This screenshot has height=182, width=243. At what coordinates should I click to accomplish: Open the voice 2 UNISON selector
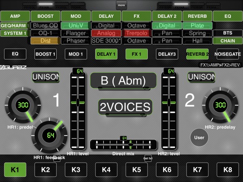[x=201, y=77]
